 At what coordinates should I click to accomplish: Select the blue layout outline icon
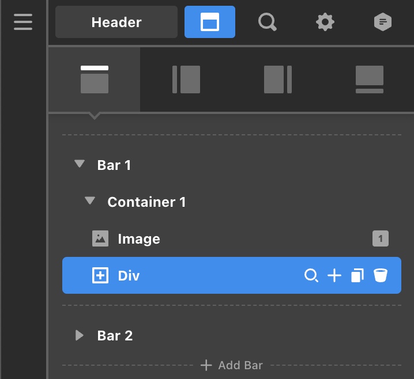pyautogui.click(x=210, y=22)
